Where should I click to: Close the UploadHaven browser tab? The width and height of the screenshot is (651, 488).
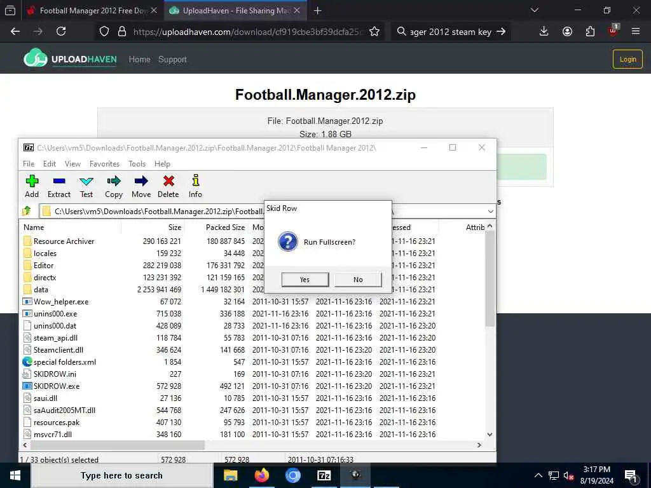[297, 11]
